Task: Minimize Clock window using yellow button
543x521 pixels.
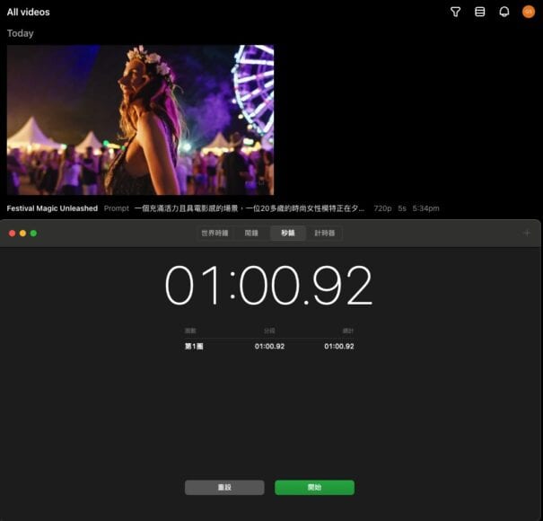Action: coord(23,233)
